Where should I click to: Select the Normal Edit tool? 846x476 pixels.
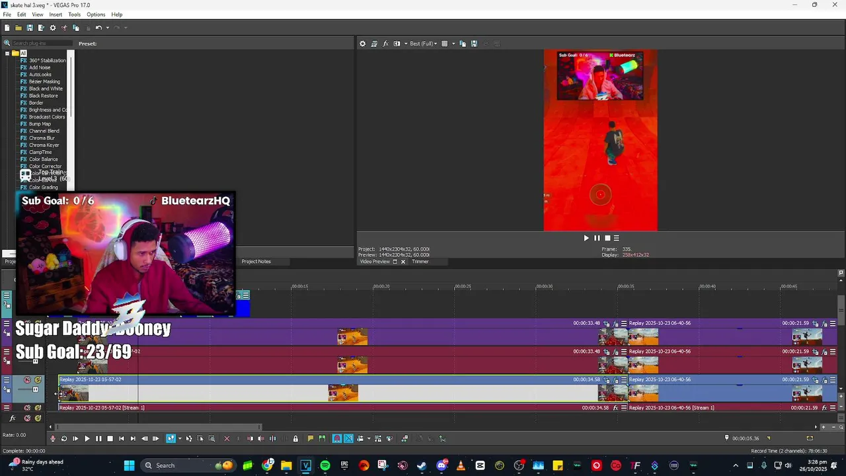171,438
